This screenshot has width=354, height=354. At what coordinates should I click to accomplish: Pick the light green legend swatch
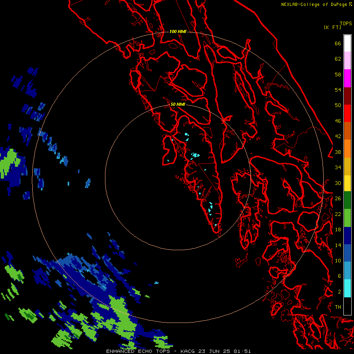pyautogui.click(x=347, y=218)
